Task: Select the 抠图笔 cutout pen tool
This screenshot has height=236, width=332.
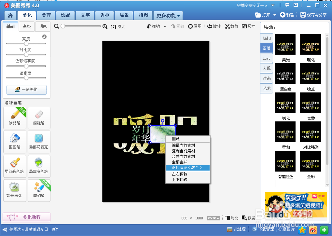Action: point(15,142)
